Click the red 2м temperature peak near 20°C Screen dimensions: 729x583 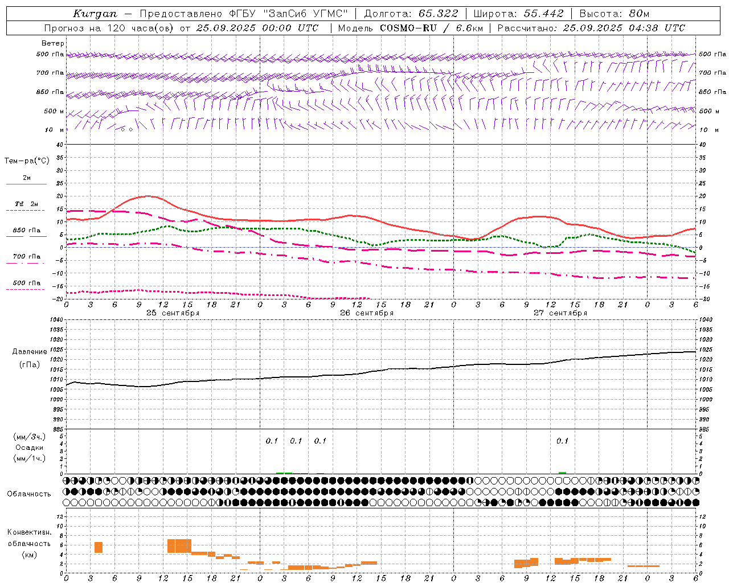click(148, 196)
